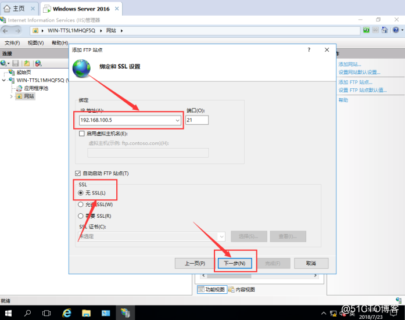Click IIS Manager taskbar icon
Image resolution: width=405 pixels, height=320 pixels.
[126, 313]
